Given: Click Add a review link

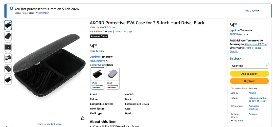Looking at the screenshot, I should [252, 11].
